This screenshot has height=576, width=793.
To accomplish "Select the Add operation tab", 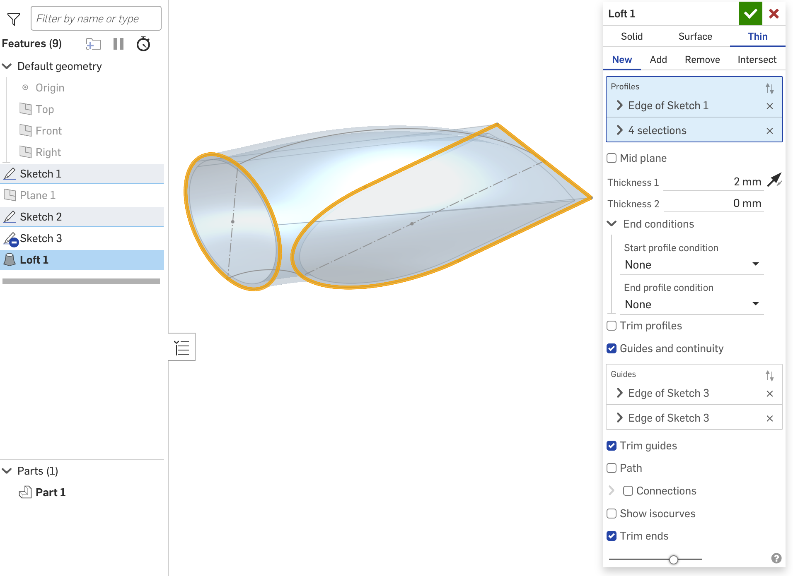I will click(x=658, y=60).
